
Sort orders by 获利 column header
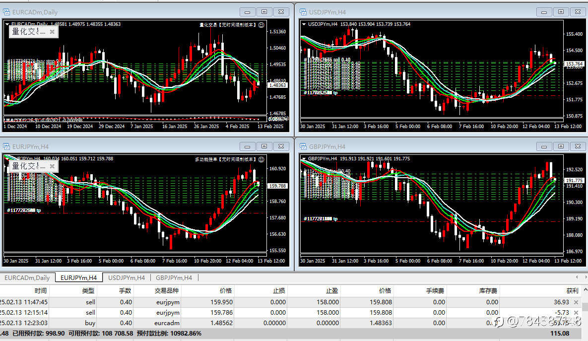572,290
